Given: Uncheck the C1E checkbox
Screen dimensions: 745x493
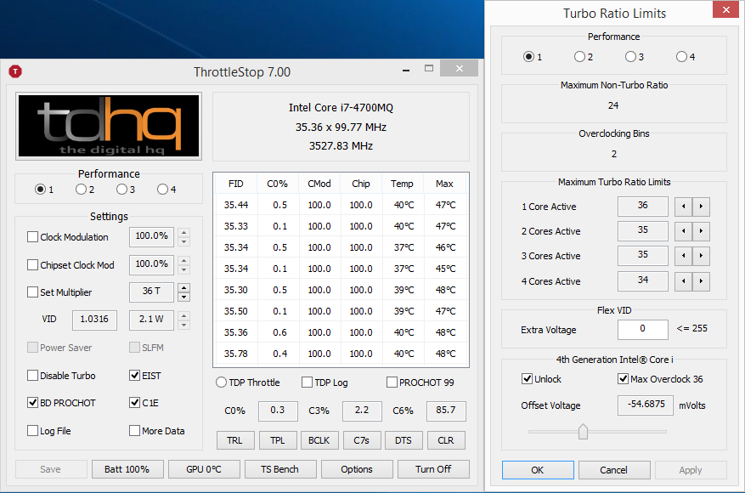Looking at the screenshot, I should (x=134, y=403).
